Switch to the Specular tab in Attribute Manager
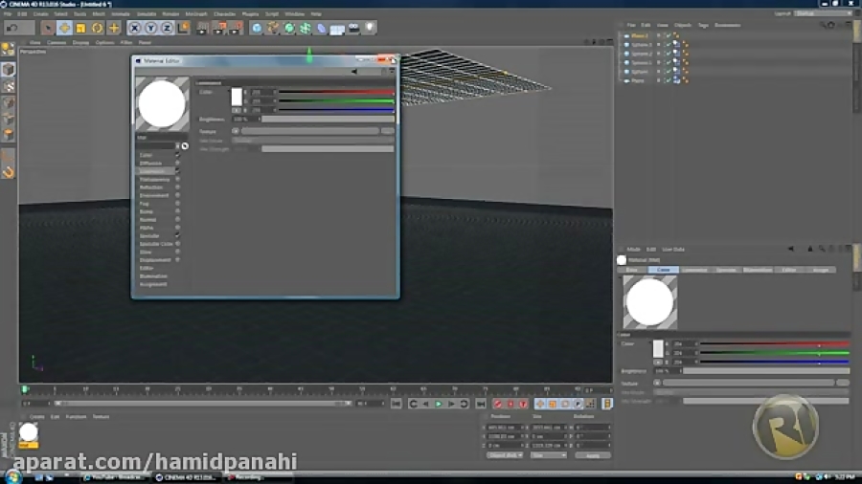862x484 pixels. pyautogui.click(x=726, y=270)
